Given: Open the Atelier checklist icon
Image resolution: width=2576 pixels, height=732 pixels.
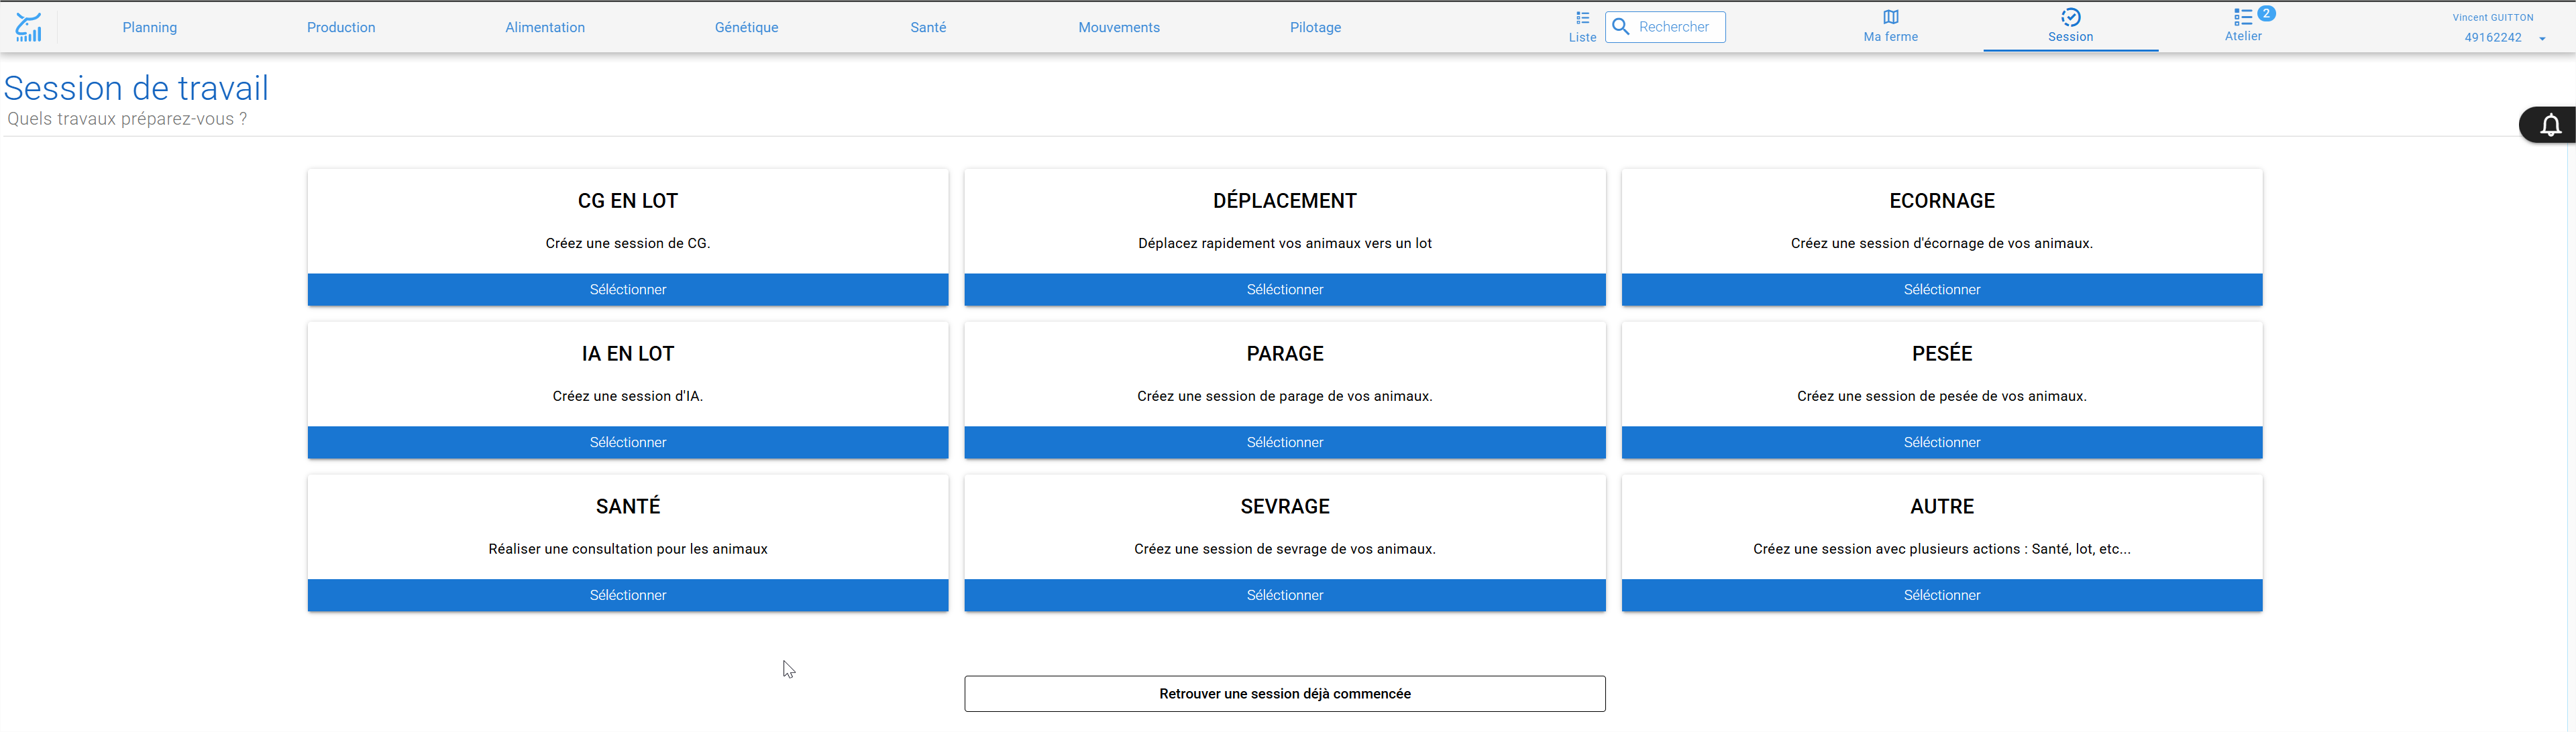Looking at the screenshot, I should (x=2242, y=17).
